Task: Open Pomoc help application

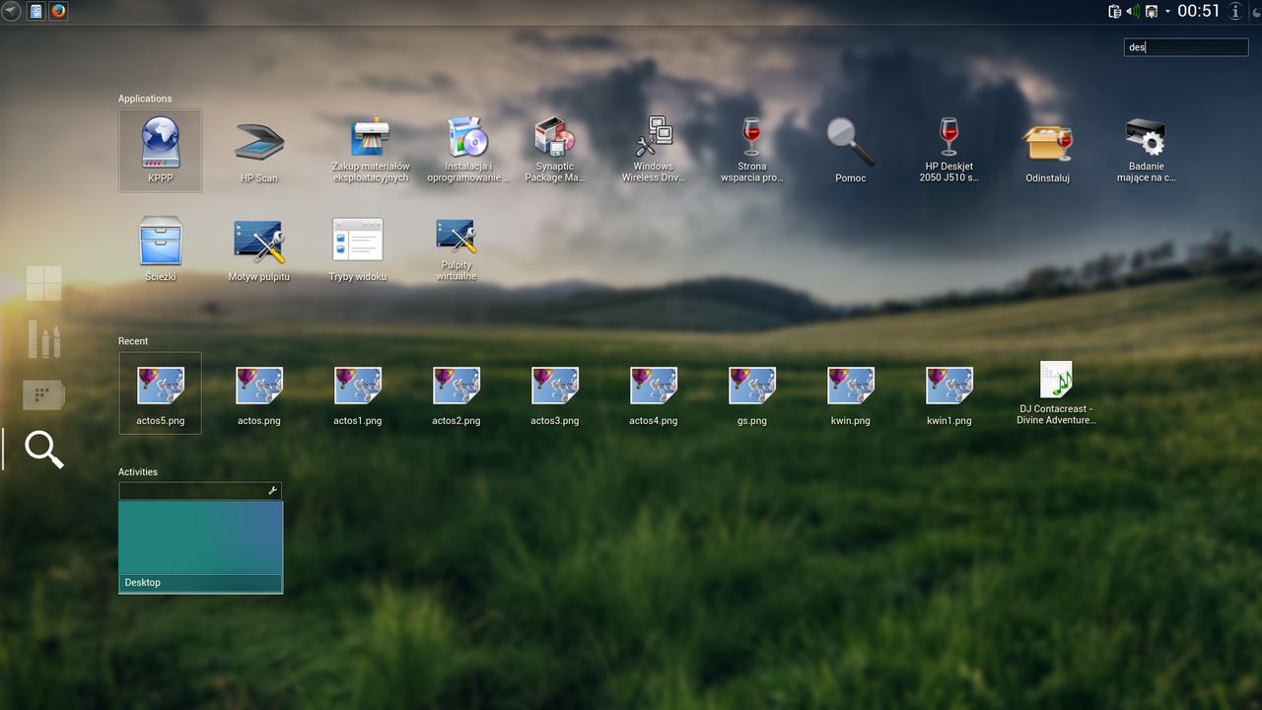Action: [x=850, y=150]
